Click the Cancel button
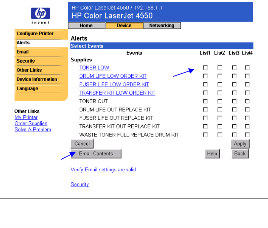The image size is (268, 228). pyautogui.click(x=82, y=144)
